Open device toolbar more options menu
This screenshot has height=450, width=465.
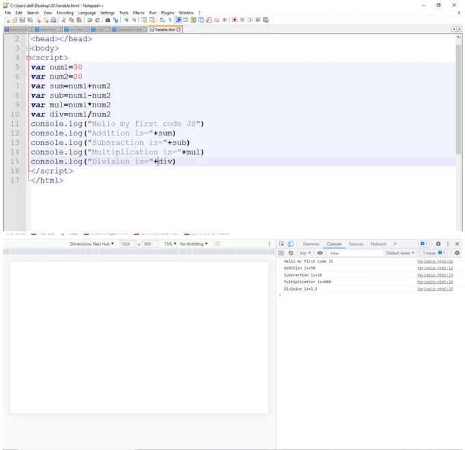(269, 244)
